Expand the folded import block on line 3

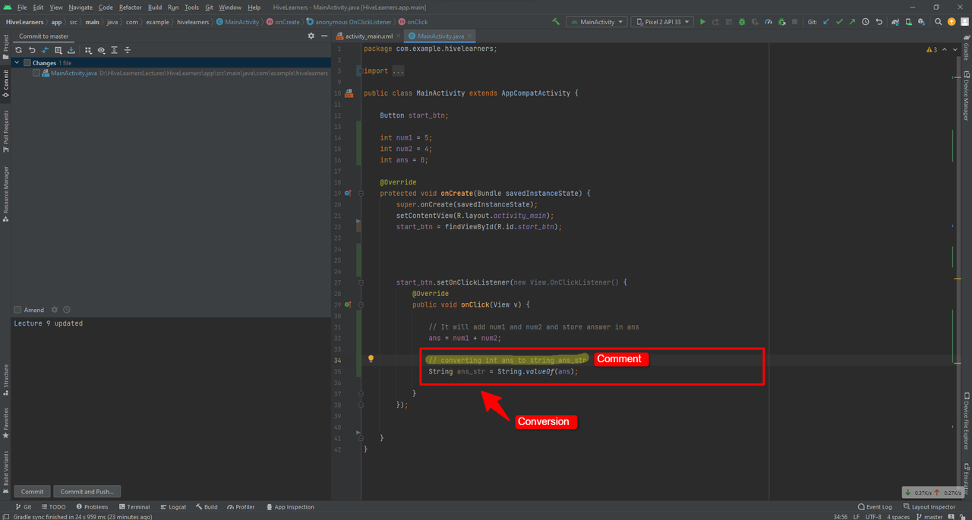[x=360, y=71]
